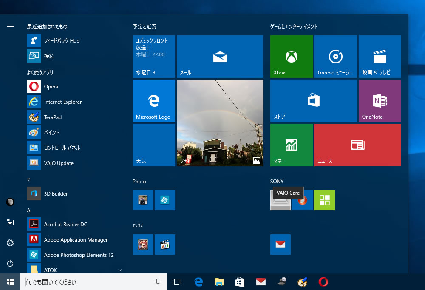425x290 pixels.
Task: Open the first tile under エンタメ
Action: click(x=142, y=245)
